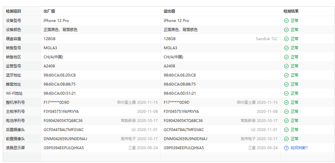The height and width of the screenshot is (163, 335).
Task: Click factory Wi-Fi address 98:60:CA:0D:51:21
Action: 60,93
